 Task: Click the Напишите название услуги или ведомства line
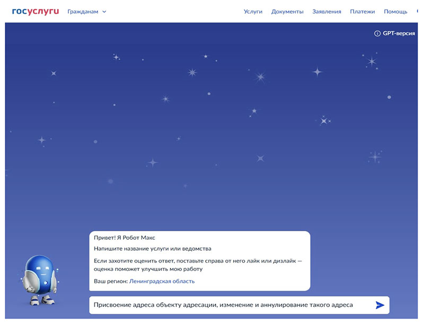pos(153,249)
